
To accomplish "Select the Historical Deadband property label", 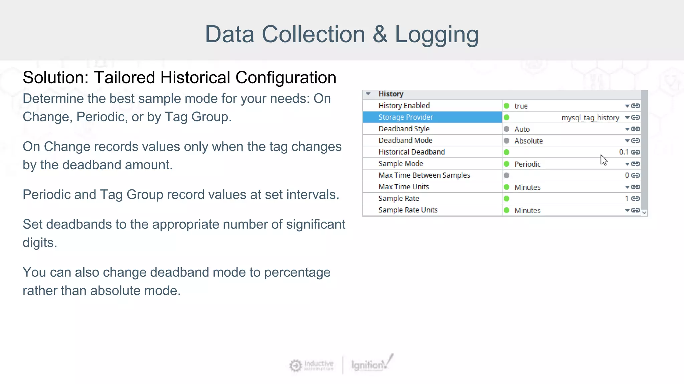I will (x=412, y=152).
